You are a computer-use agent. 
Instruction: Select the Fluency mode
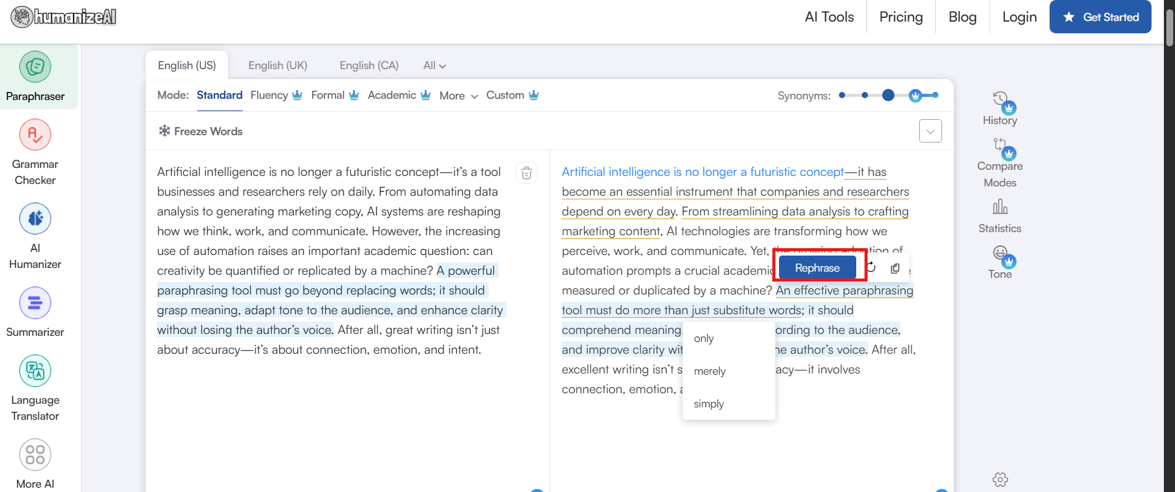(269, 95)
